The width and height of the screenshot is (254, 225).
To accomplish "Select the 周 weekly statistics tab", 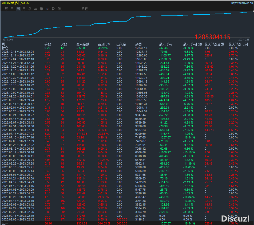I will click(18, 9).
